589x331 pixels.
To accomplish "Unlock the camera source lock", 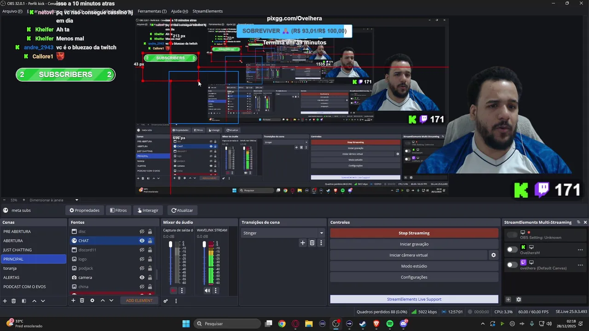I will tap(150, 278).
